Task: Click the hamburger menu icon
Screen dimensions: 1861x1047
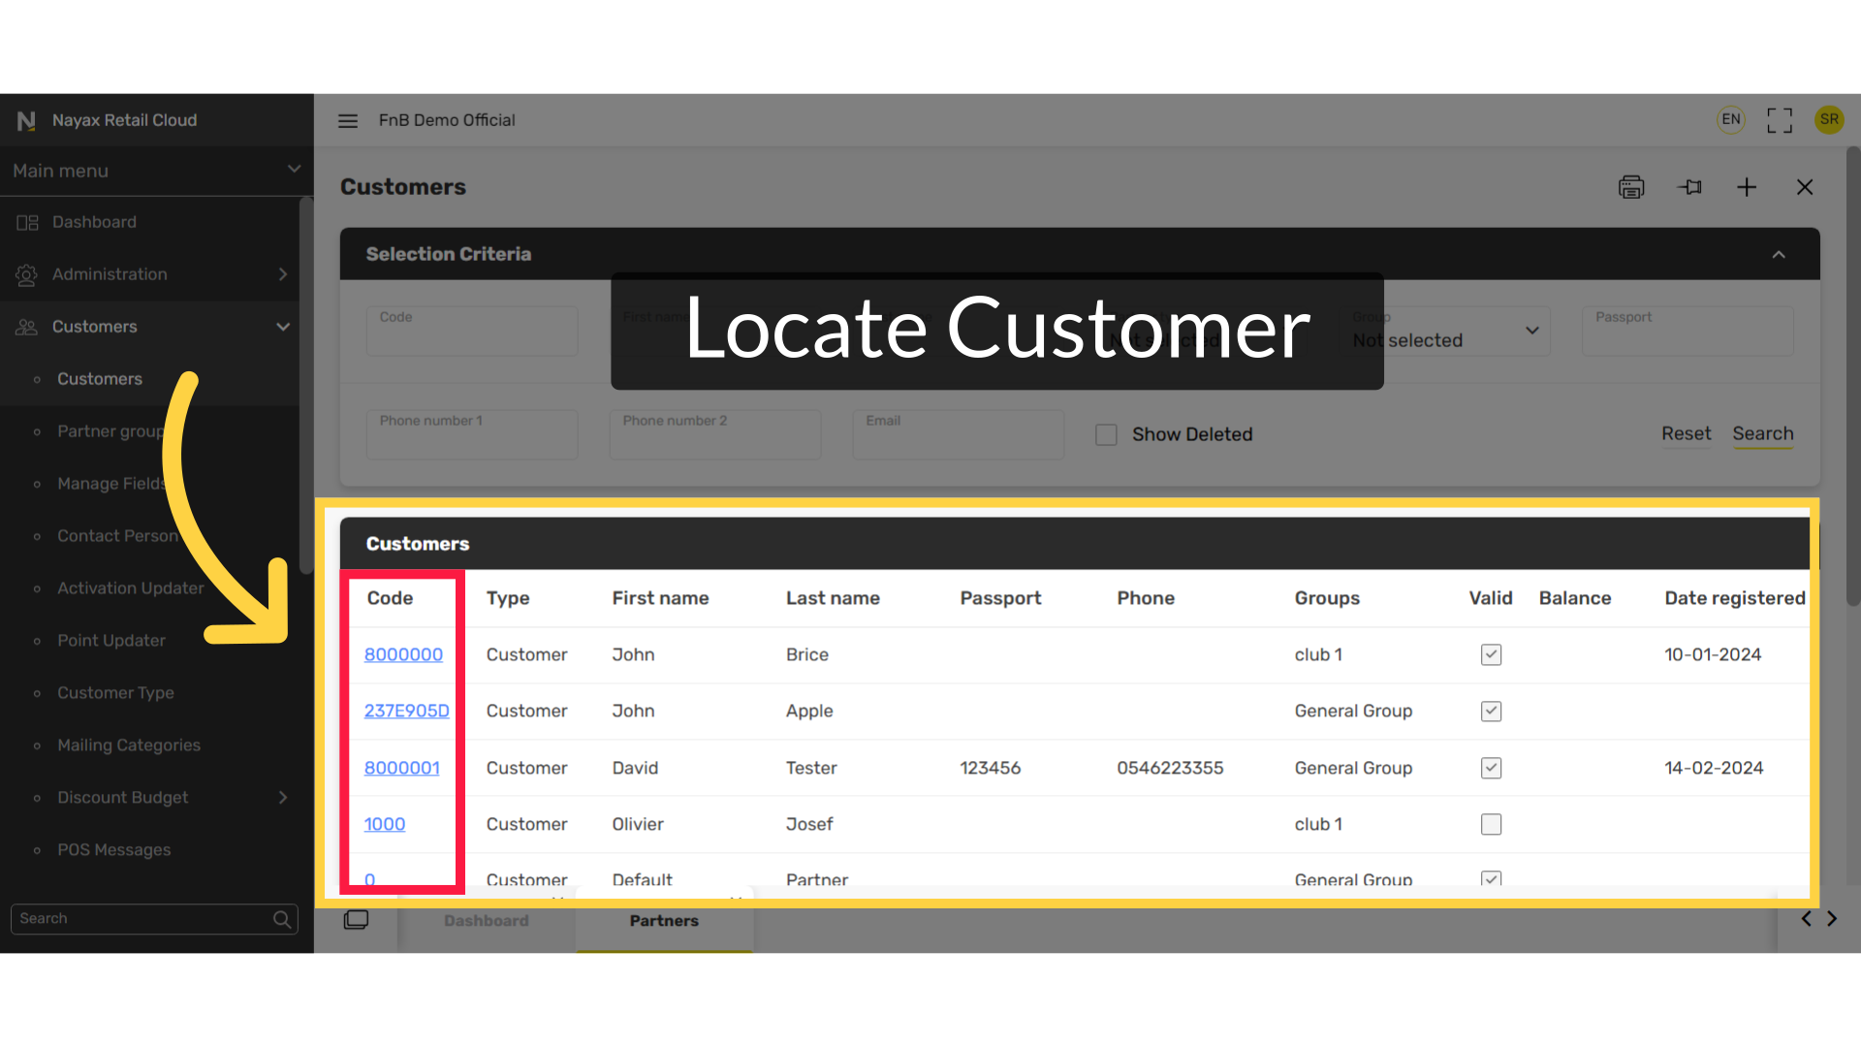Action: (348, 120)
